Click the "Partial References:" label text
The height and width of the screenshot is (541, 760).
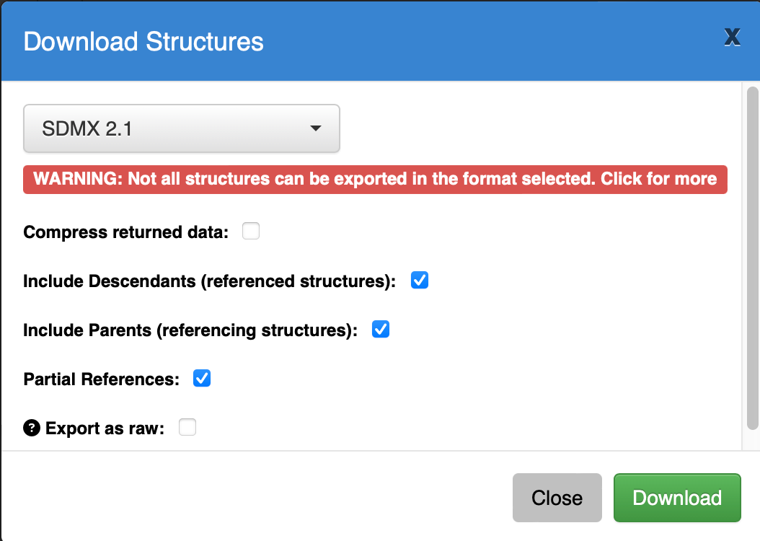point(101,379)
